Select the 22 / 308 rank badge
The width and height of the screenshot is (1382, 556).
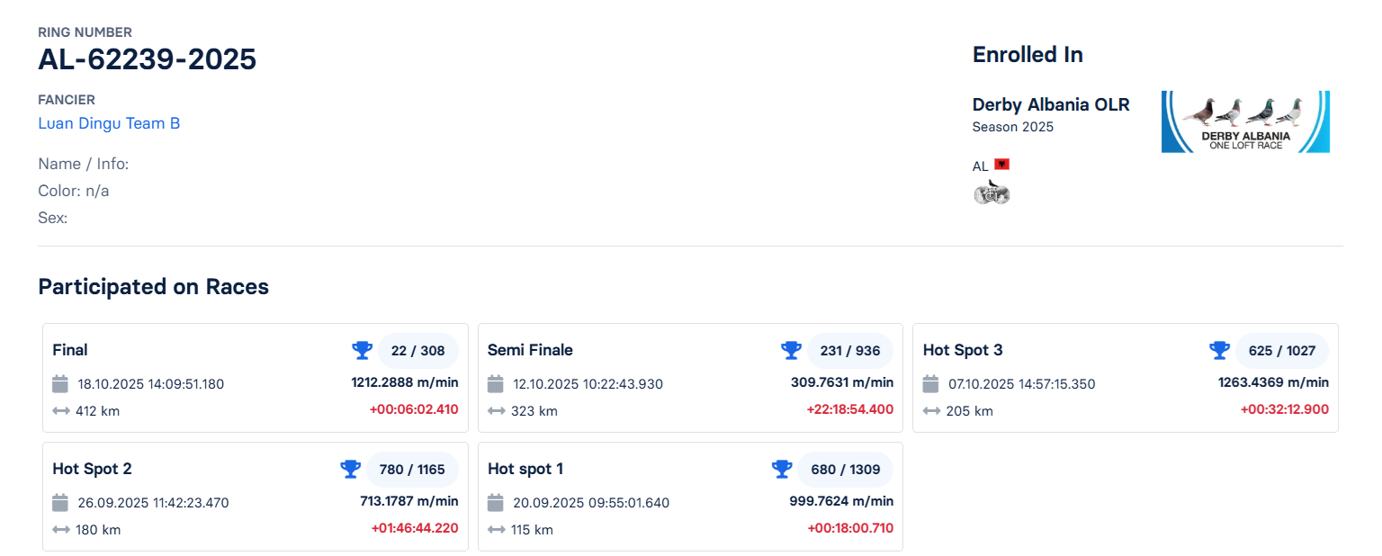click(417, 351)
